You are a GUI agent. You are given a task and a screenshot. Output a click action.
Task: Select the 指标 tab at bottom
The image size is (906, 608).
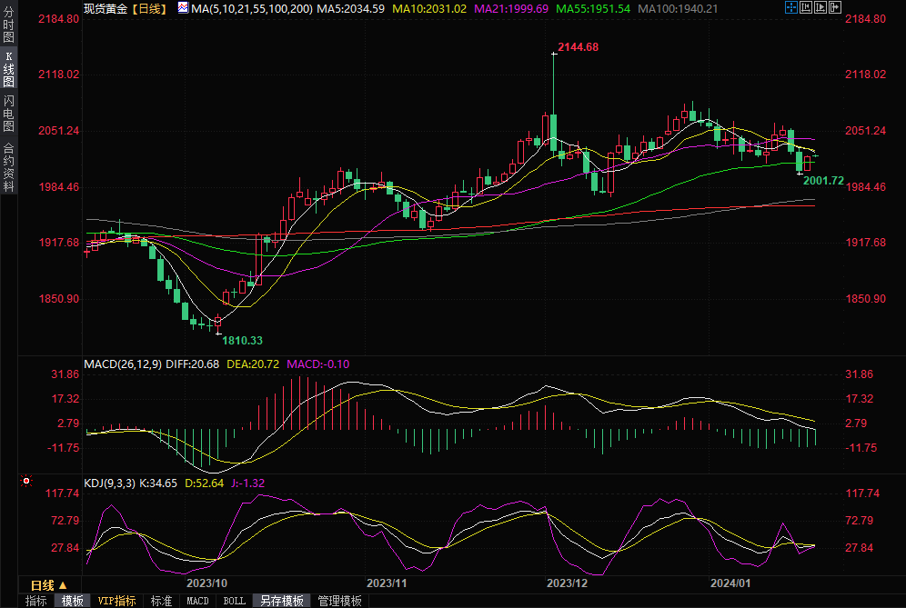coord(35,601)
